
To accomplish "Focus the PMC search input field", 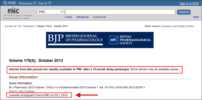I will 120,12.
